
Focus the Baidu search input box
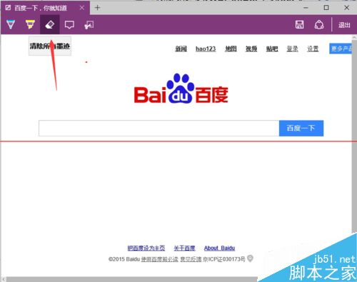pyautogui.click(x=159, y=129)
